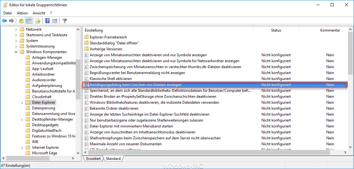Click the Help question mark toolbar icon
The image size is (354, 169).
click(47, 21)
